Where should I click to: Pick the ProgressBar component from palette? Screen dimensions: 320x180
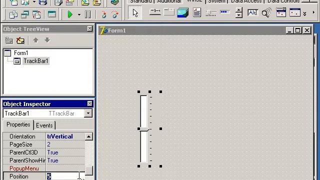click(x=224, y=12)
